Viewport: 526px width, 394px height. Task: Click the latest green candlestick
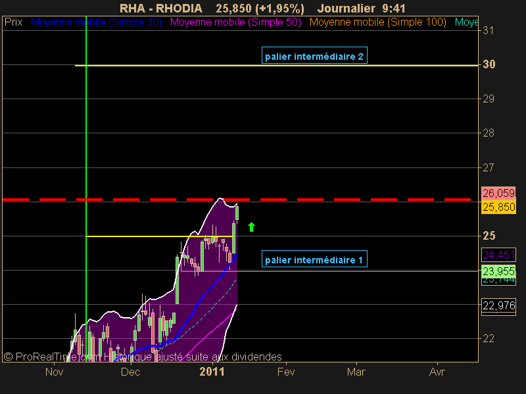237,213
